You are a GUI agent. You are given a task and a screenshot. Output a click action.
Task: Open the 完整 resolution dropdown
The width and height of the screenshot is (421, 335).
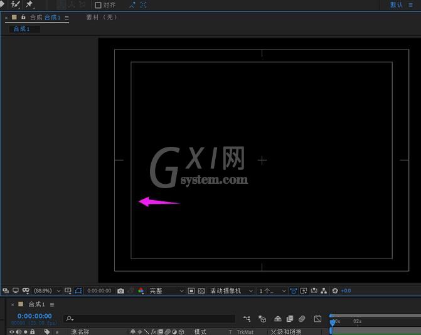coord(166,290)
